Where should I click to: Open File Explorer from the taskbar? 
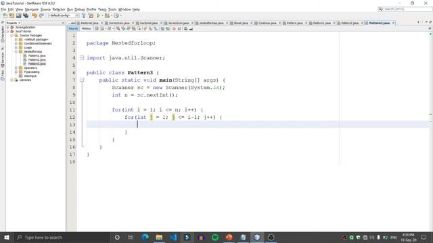(x=159, y=237)
